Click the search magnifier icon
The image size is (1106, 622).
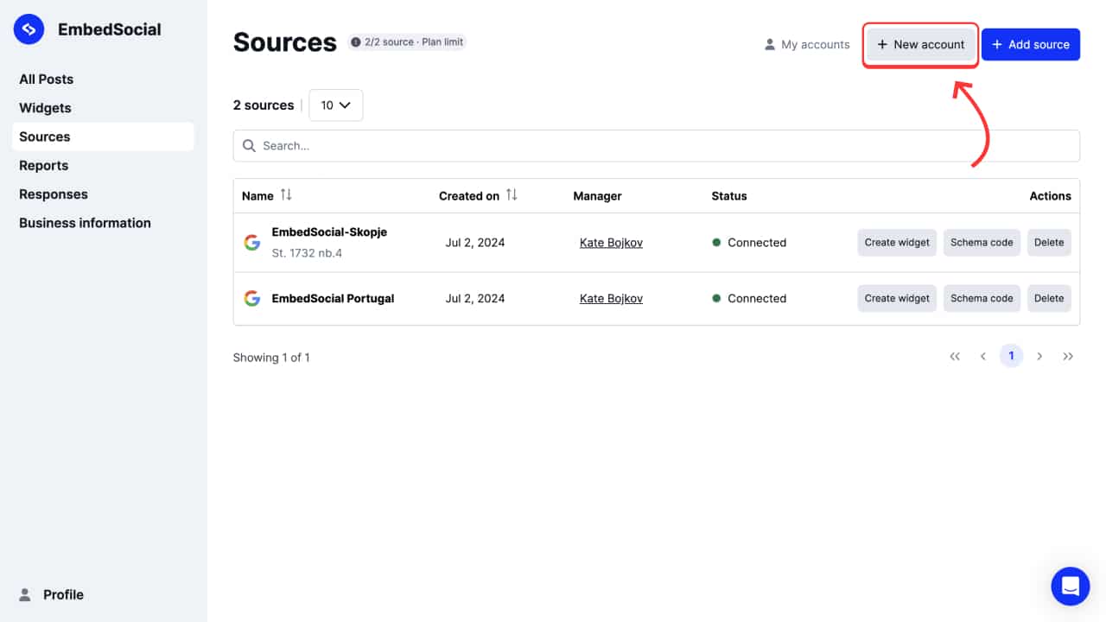tap(249, 145)
